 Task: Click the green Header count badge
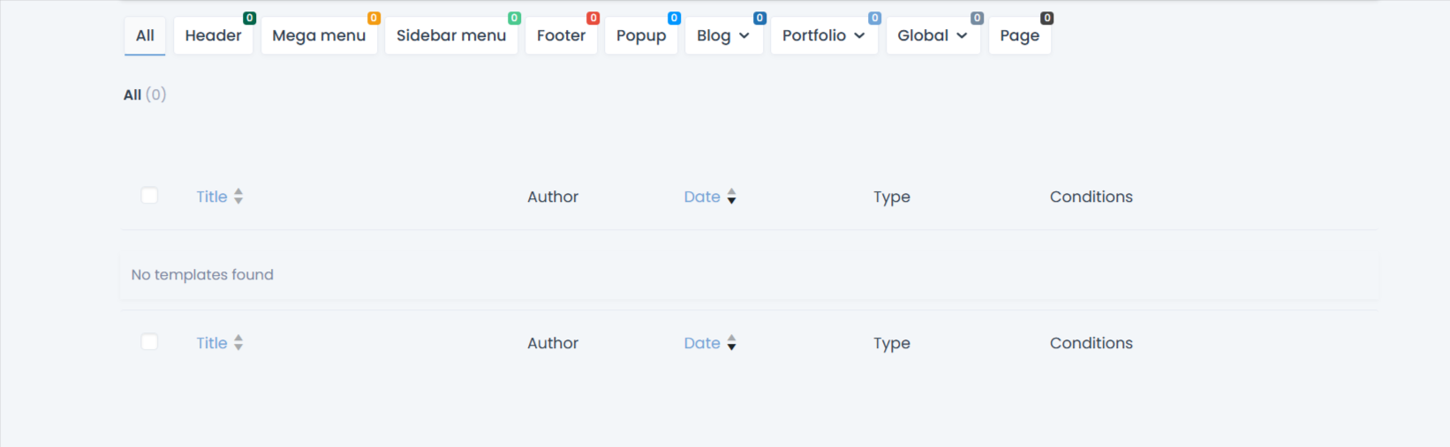point(250,18)
